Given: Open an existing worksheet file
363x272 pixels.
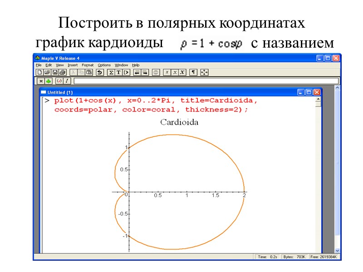Looking at the screenshot, I should click(x=46, y=72).
